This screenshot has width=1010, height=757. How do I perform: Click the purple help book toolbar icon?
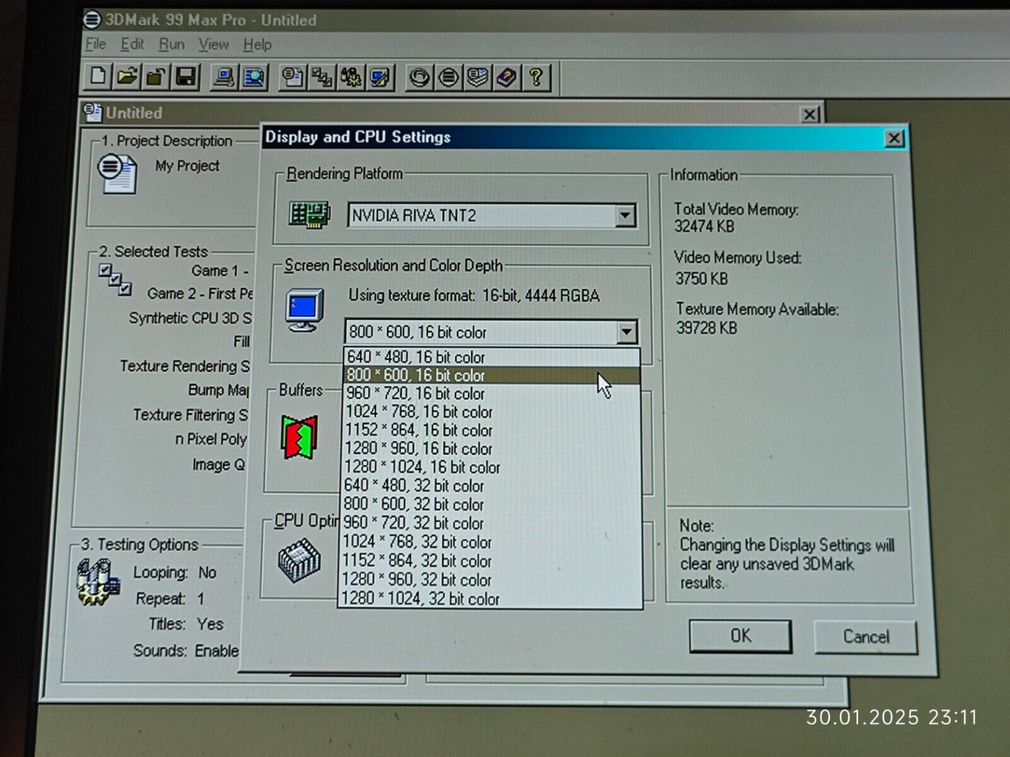[507, 78]
